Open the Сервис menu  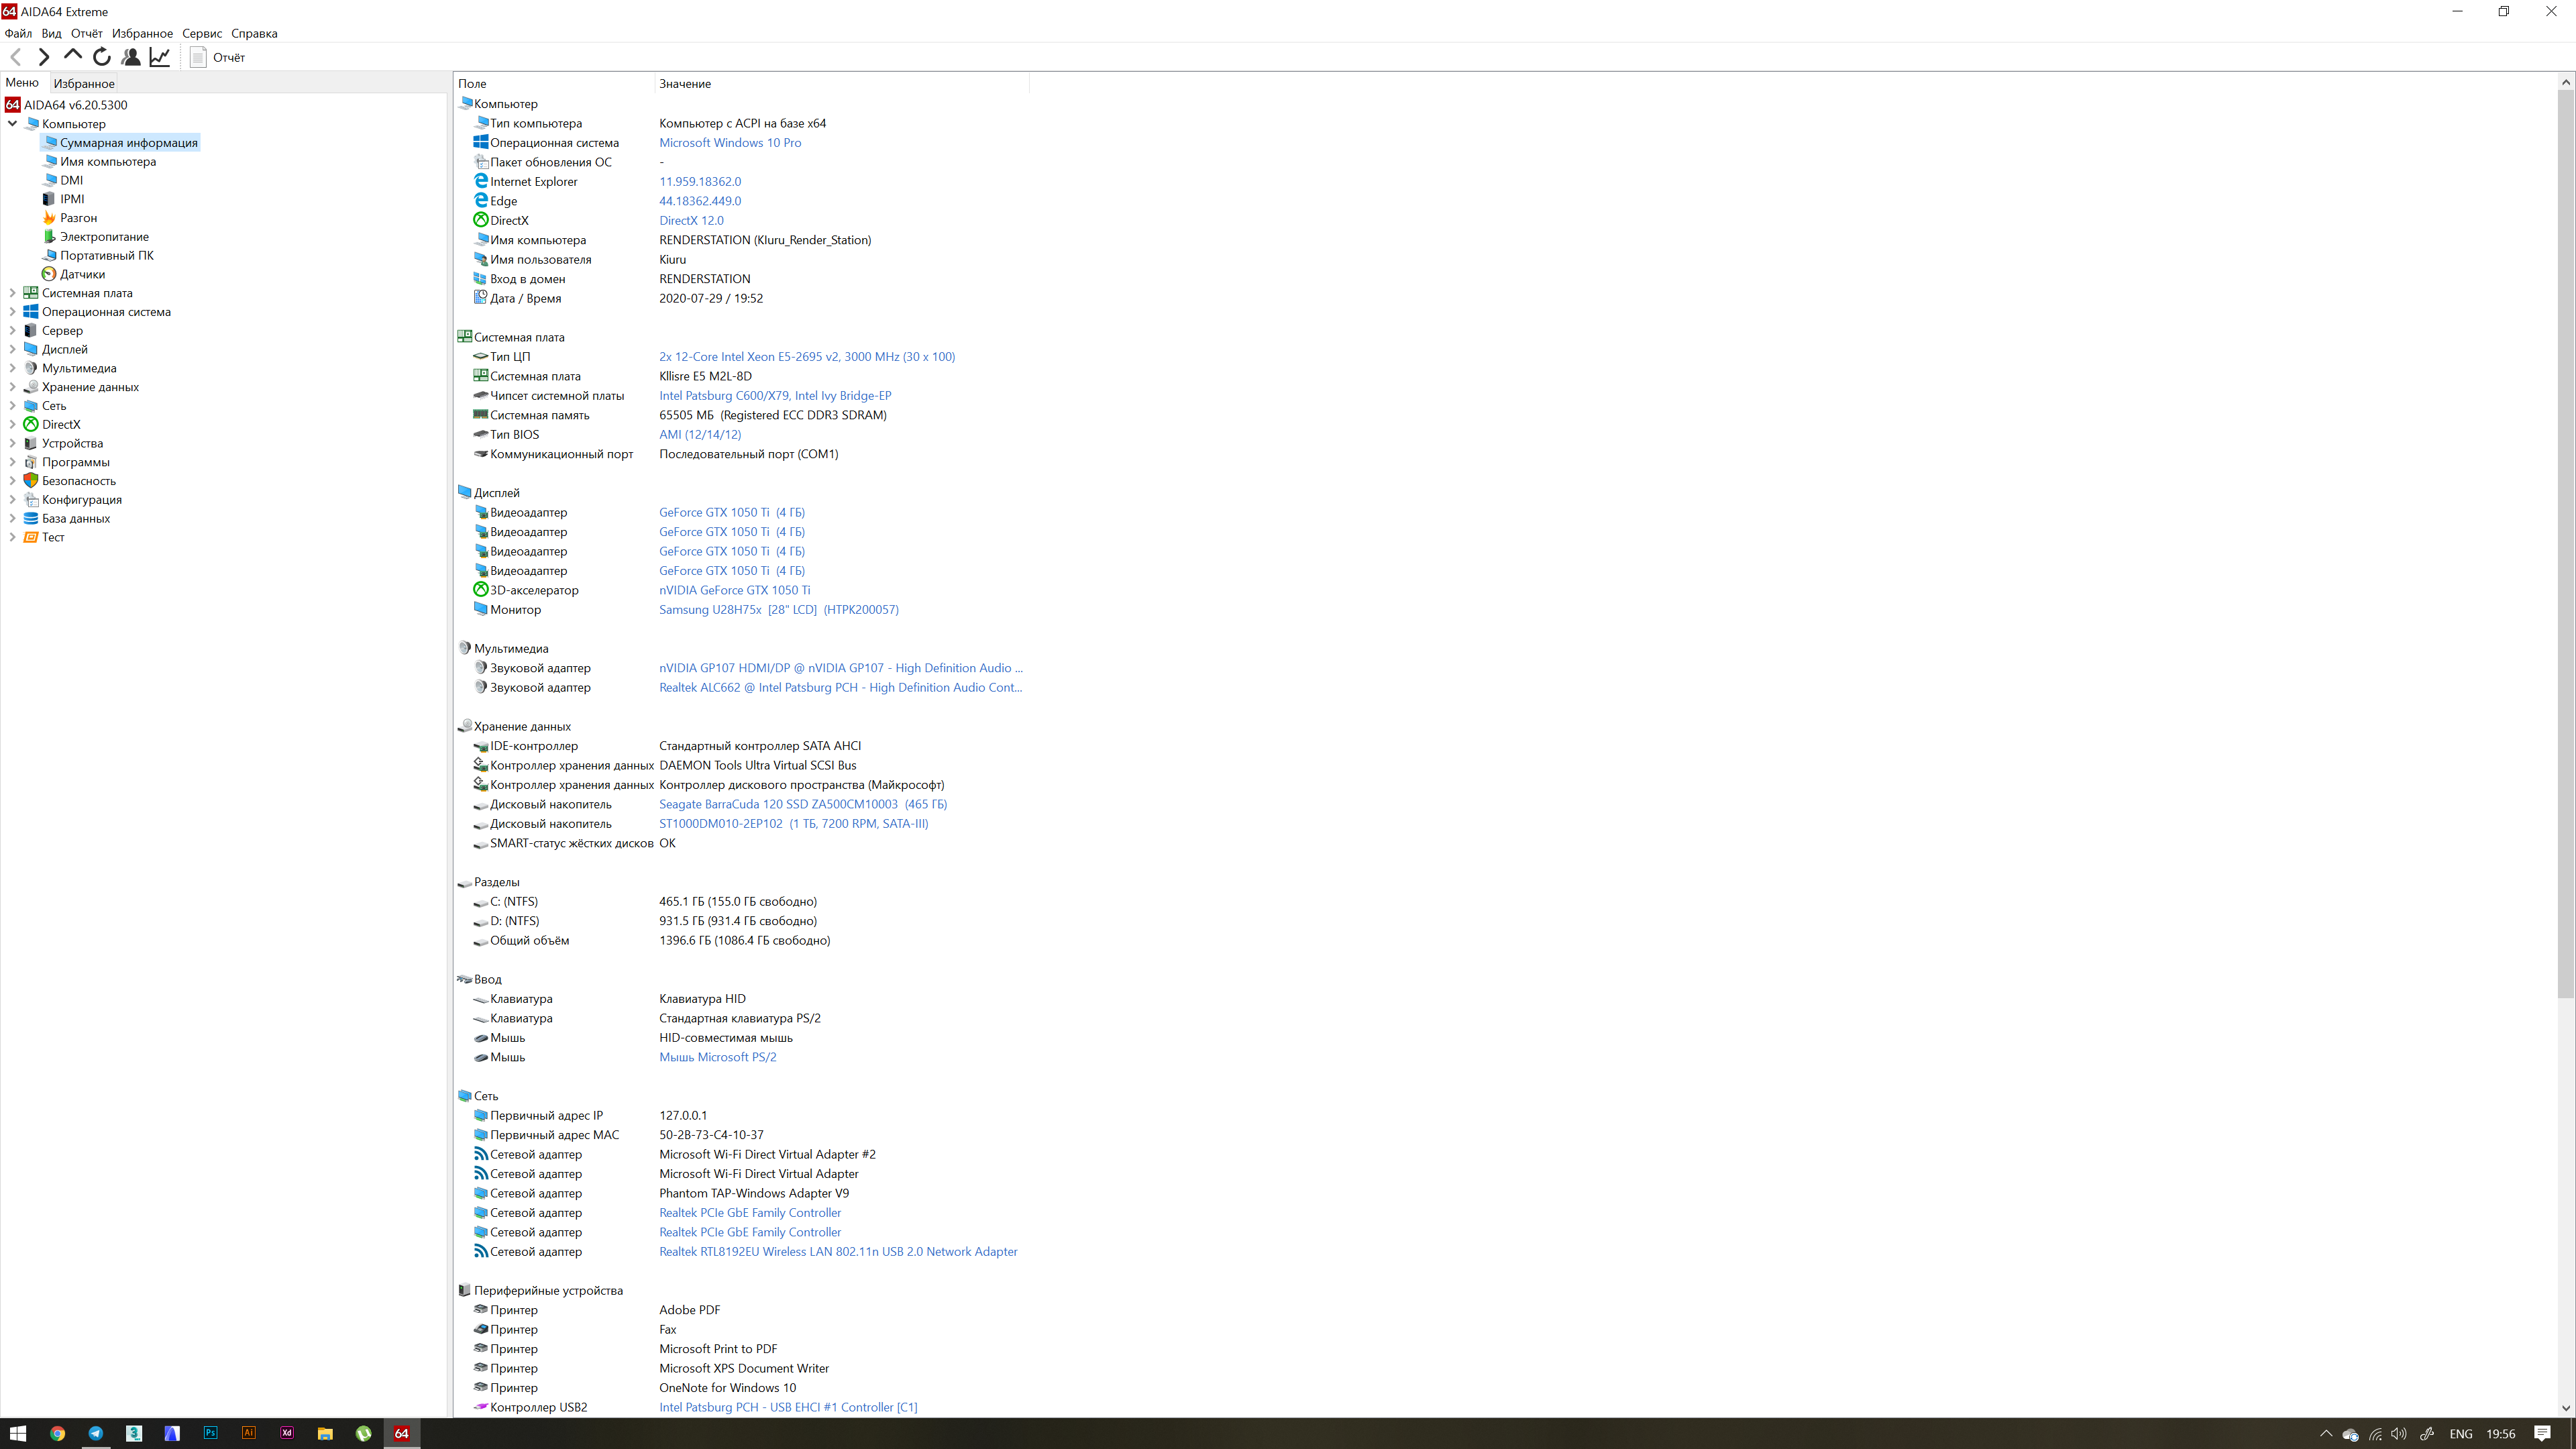click(202, 33)
